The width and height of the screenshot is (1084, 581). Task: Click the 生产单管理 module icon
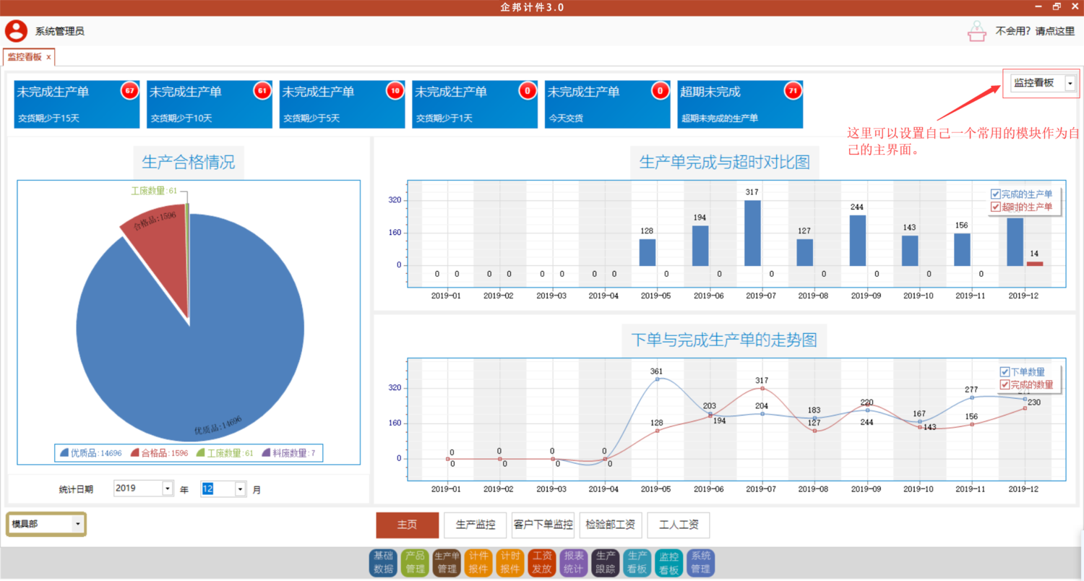[x=447, y=562]
